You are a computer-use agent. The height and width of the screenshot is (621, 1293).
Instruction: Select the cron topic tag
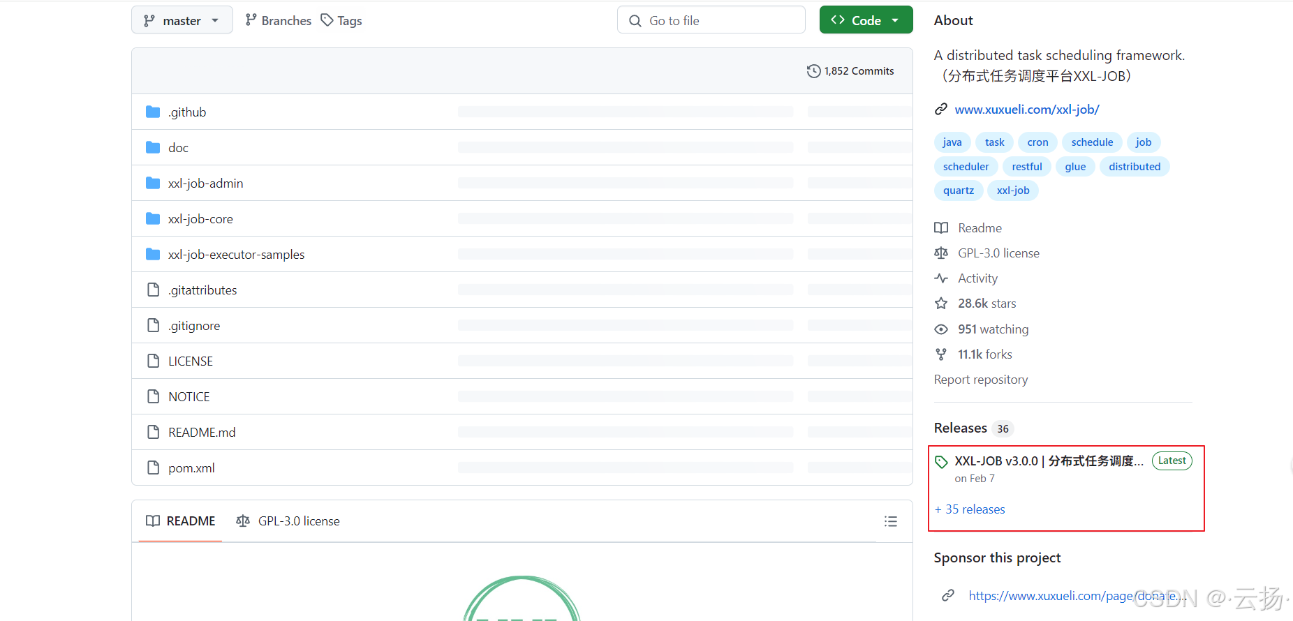click(1038, 142)
